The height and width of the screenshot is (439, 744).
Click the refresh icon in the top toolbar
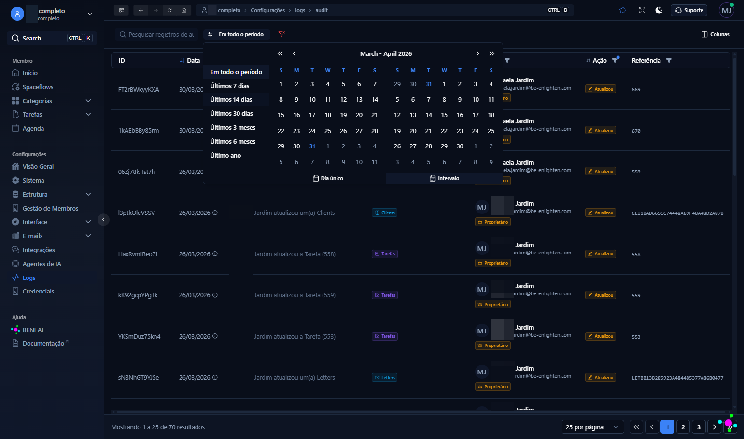[x=169, y=10]
